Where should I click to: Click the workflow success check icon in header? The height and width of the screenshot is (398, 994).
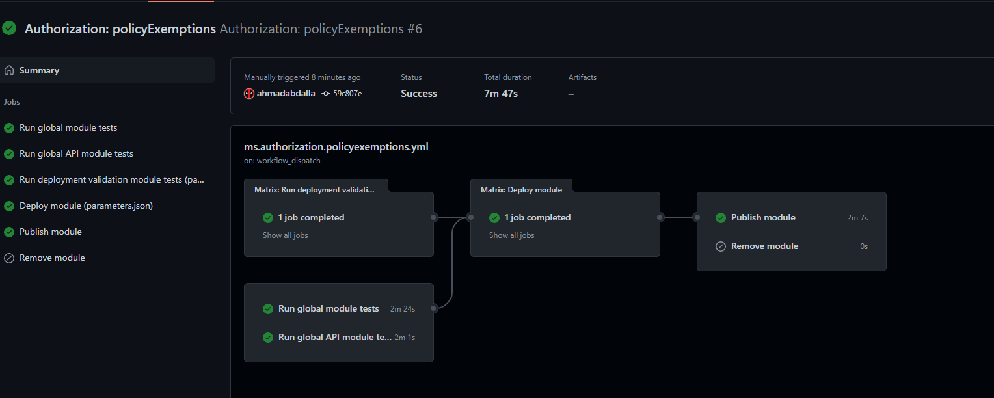[x=9, y=28]
